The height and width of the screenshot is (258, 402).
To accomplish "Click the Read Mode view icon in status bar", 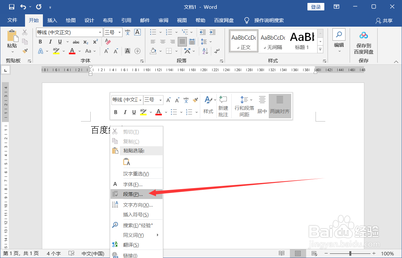I will [282, 253].
